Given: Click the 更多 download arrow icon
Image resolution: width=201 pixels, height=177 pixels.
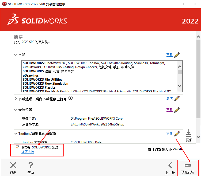Looking at the screenshot, I should pos(188,133).
